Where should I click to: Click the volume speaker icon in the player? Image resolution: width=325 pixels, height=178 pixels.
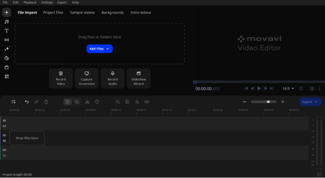(x=301, y=89)
